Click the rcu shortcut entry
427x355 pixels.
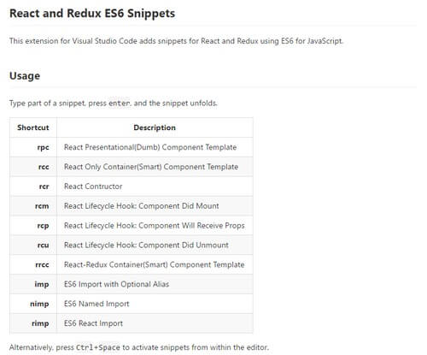[x=43, y=246]
